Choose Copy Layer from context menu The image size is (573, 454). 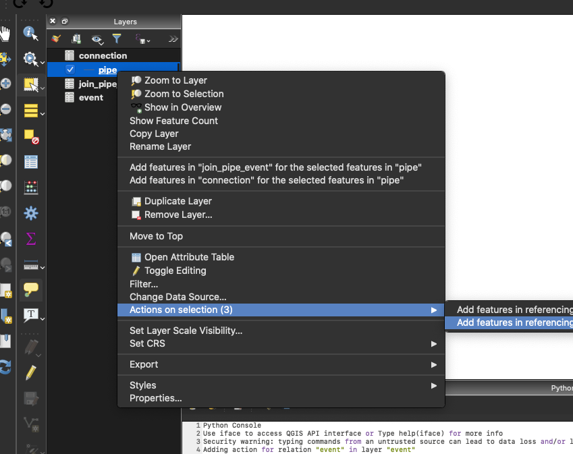[154, 134]
